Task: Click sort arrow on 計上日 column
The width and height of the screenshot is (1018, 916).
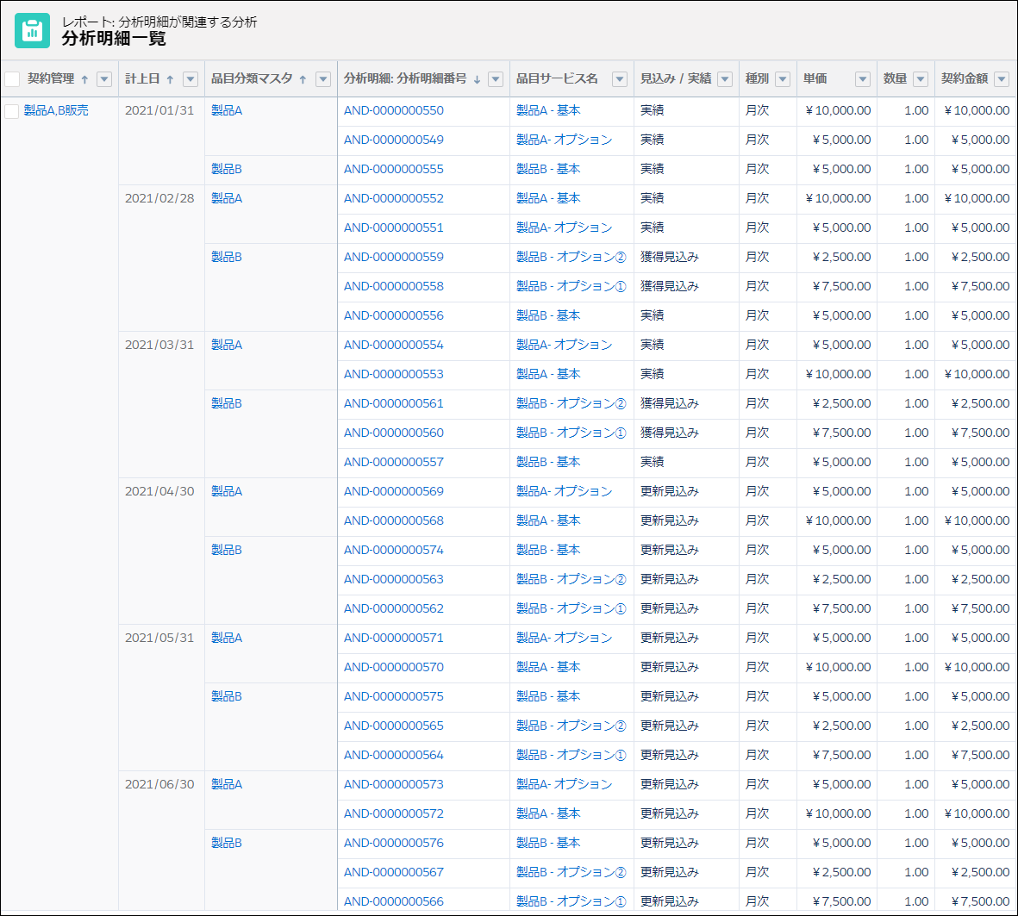Action: 170,79
